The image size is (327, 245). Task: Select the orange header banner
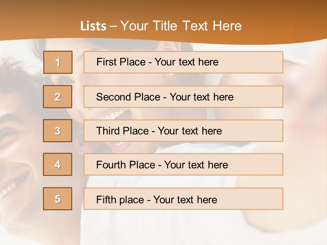click(163, 21)
